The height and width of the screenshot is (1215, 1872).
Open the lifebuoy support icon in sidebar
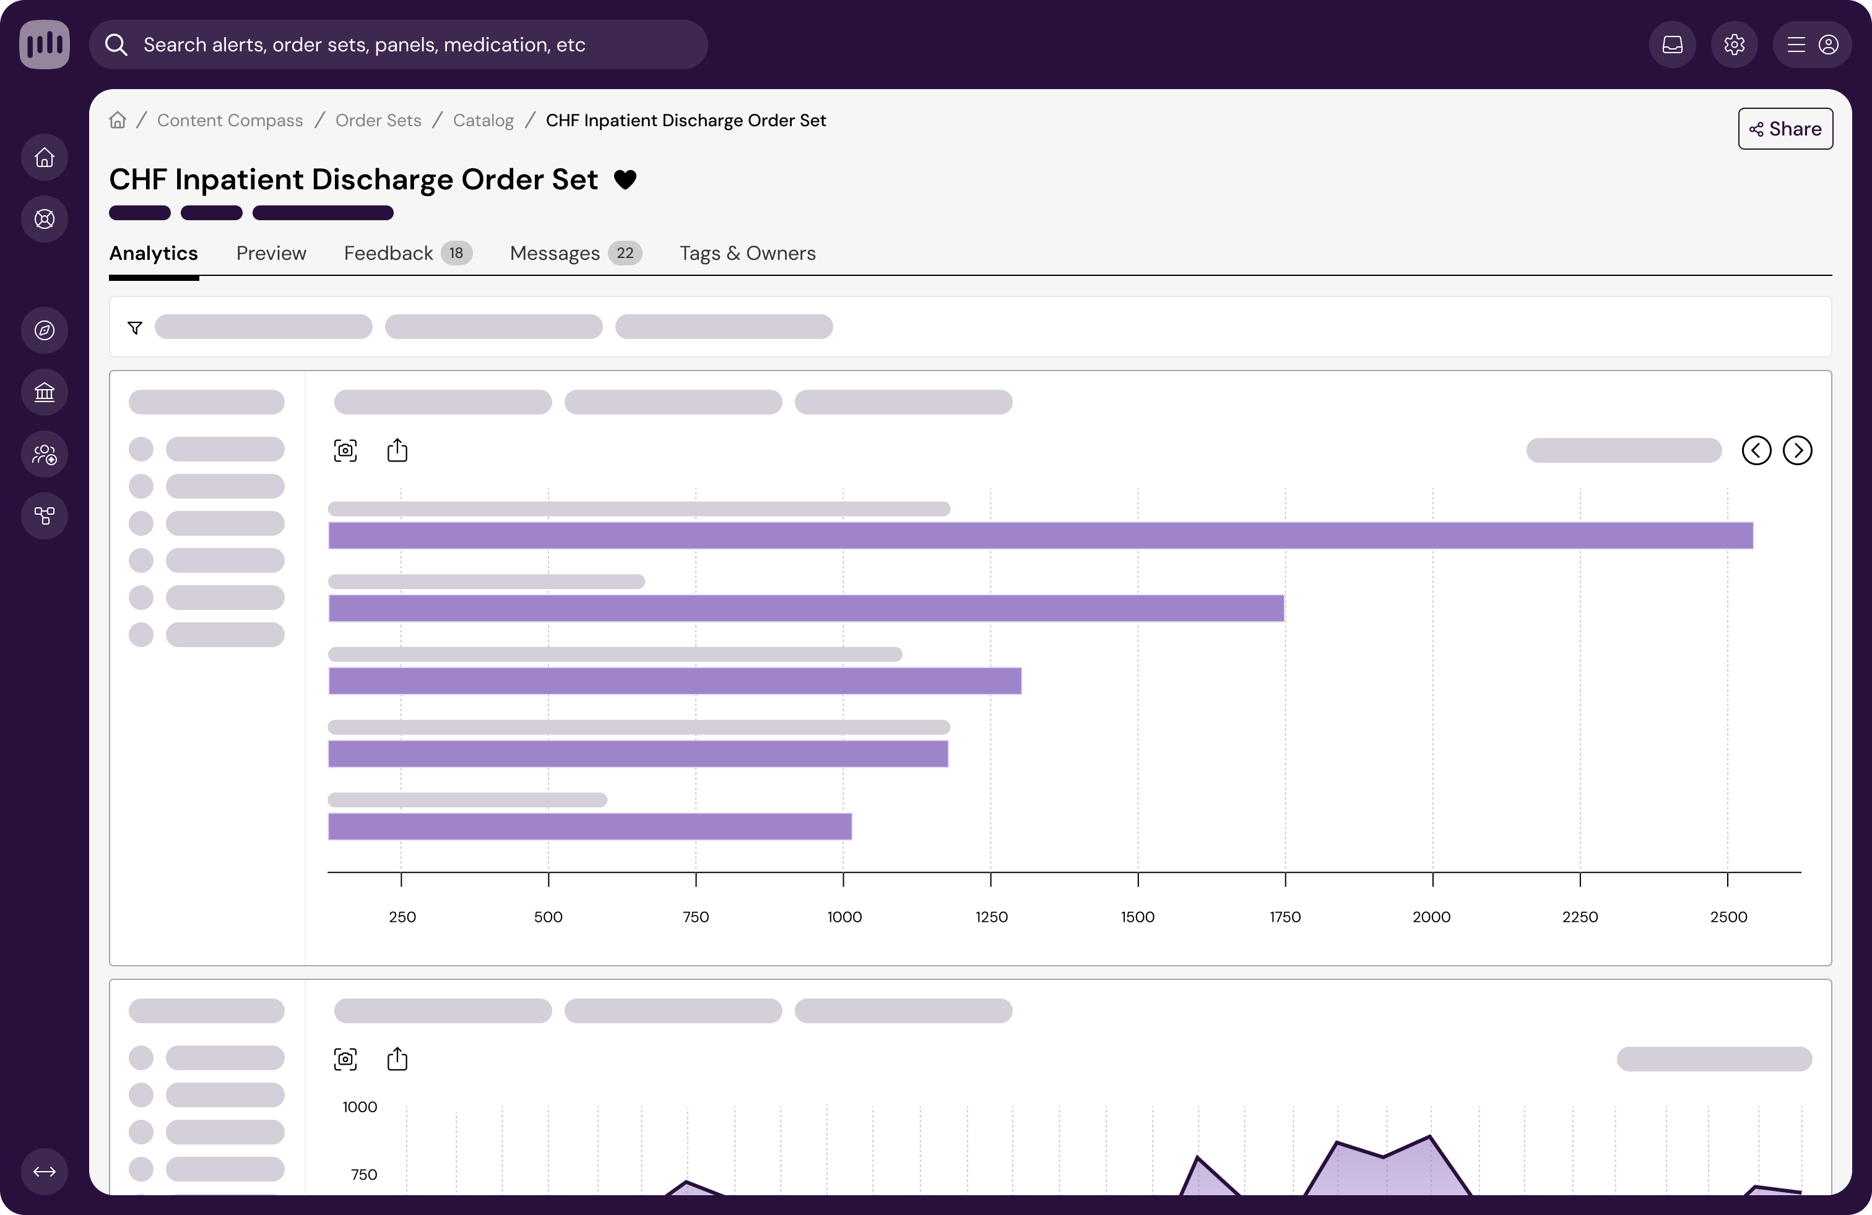[x=45, y=219]
